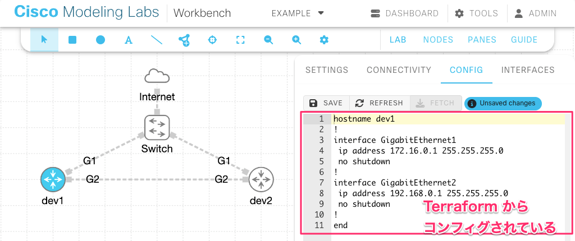
Task: Select the text annotation tool
Action: tap(129, 40)
